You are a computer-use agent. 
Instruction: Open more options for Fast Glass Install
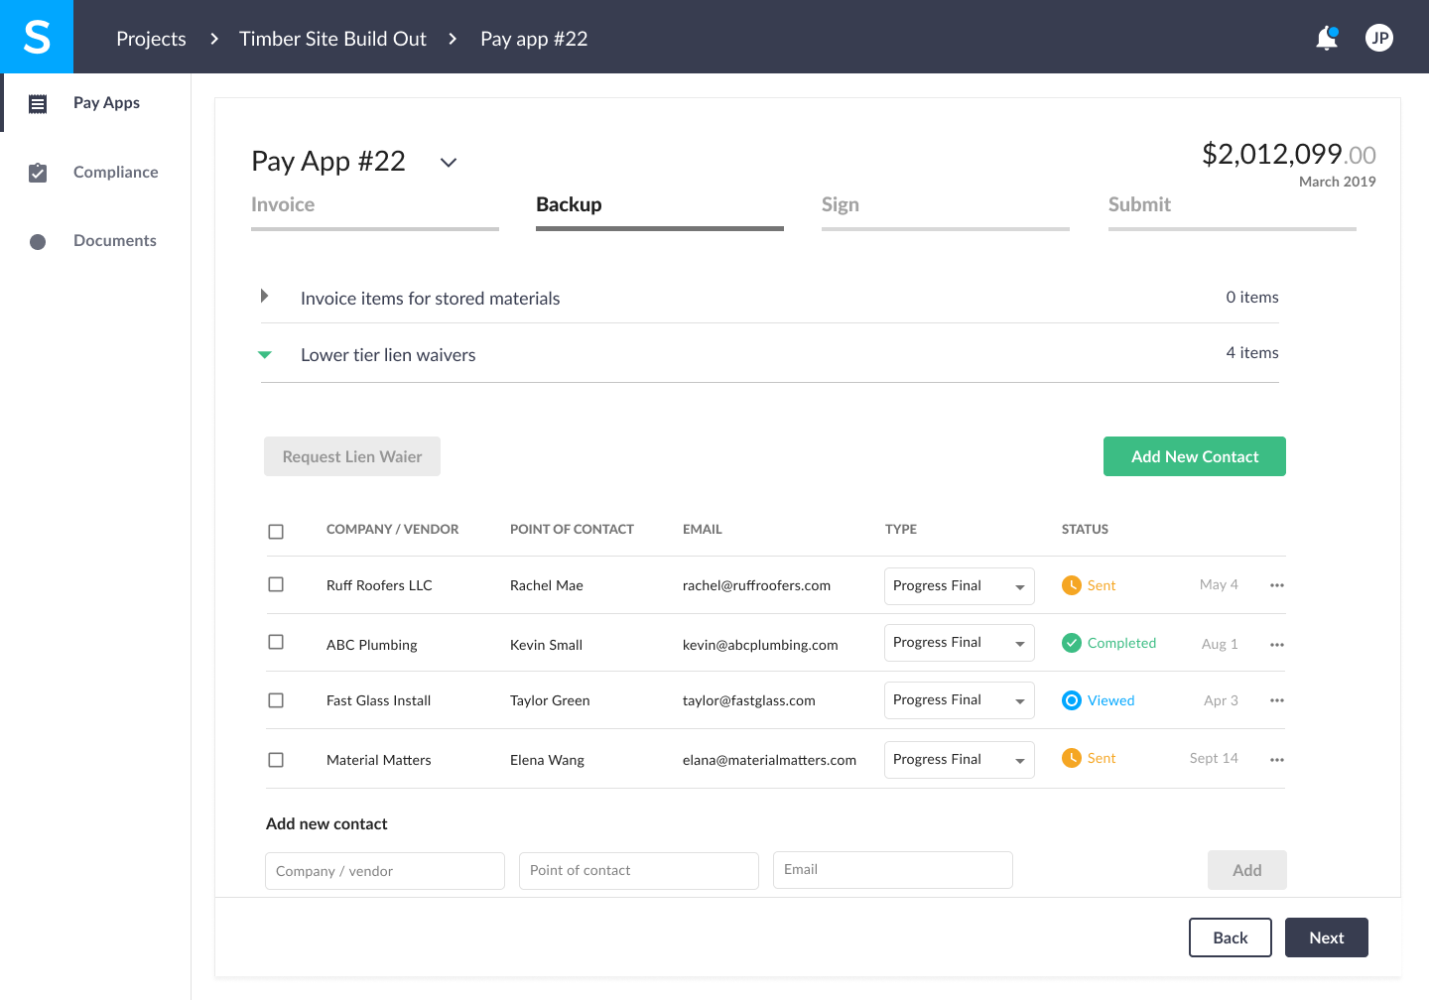[x=1277, y=700]
